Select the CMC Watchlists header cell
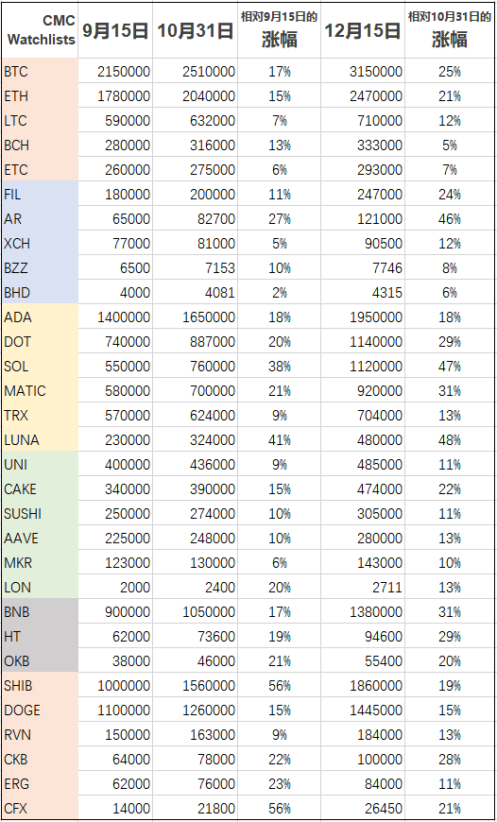The width and height of the screenshot is (497, 822). coord(41,30)
